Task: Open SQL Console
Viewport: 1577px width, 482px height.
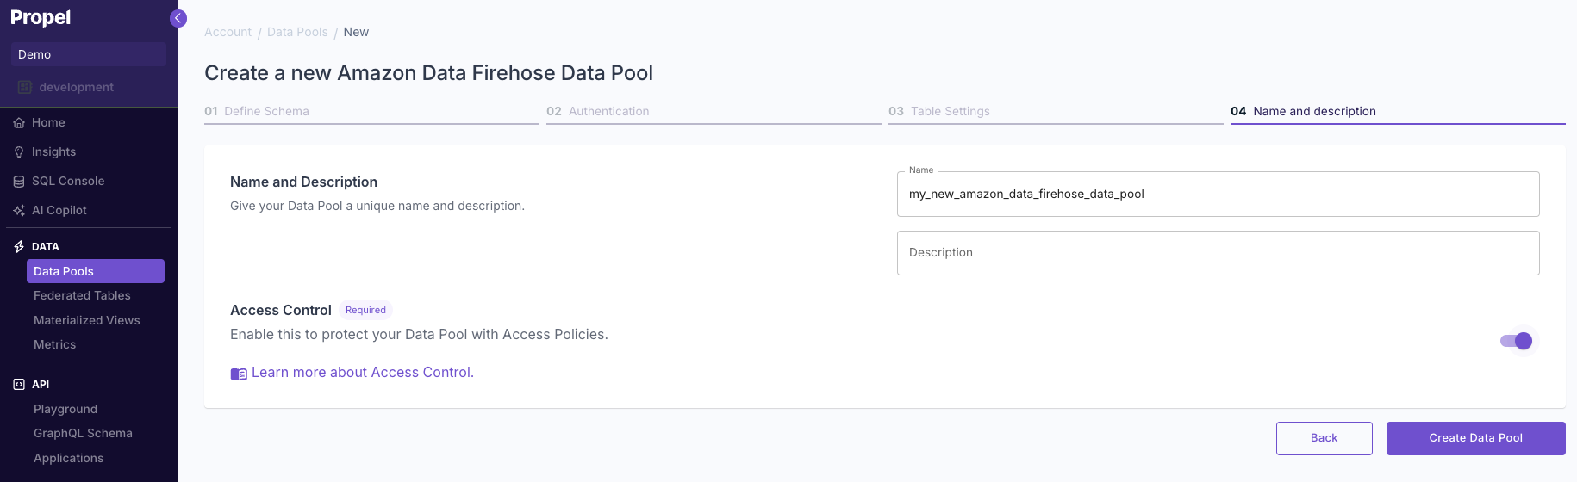Action: pyautogui.click(x=68, y=182)
